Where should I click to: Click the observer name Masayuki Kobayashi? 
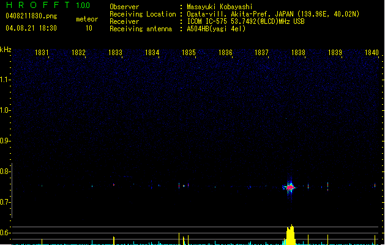(x=219, y=7)
